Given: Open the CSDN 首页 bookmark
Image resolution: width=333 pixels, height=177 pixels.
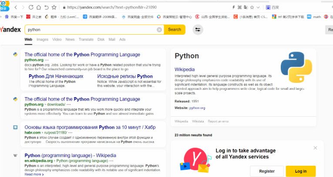Looking at the screenshot, I should (x=250, y=17).
